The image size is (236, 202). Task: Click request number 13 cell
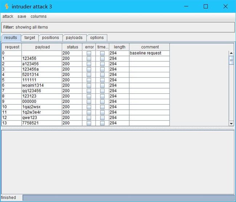pyautogui.click(x=12, y=123)
